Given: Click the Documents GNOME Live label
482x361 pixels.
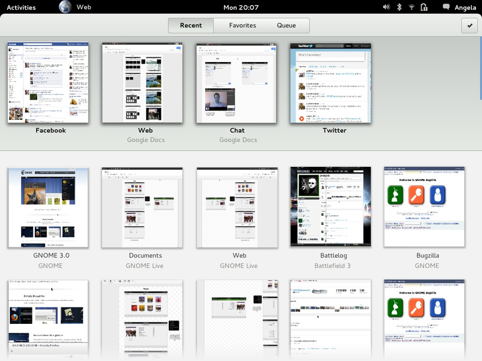Looking at the screenshot, I should pyautogui.click(x=145, y=255).
